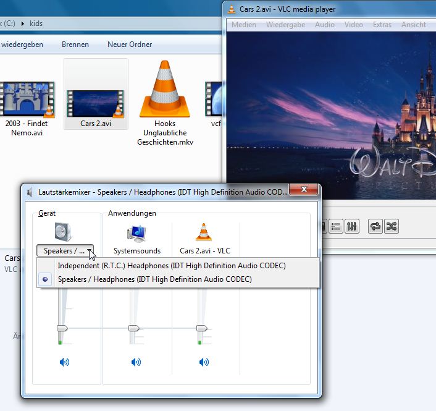This screenshot has height=411, width=436.
Task: Click wiedergeben in Explorer toolbar
Action: (22, 44)
